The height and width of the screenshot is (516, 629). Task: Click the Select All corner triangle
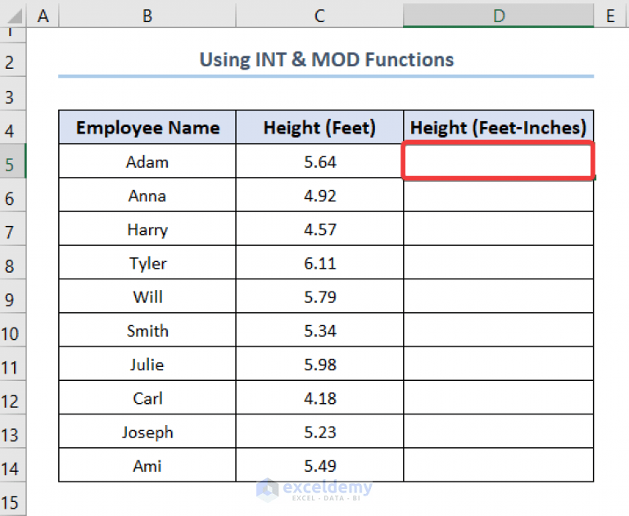pos(15,16)
